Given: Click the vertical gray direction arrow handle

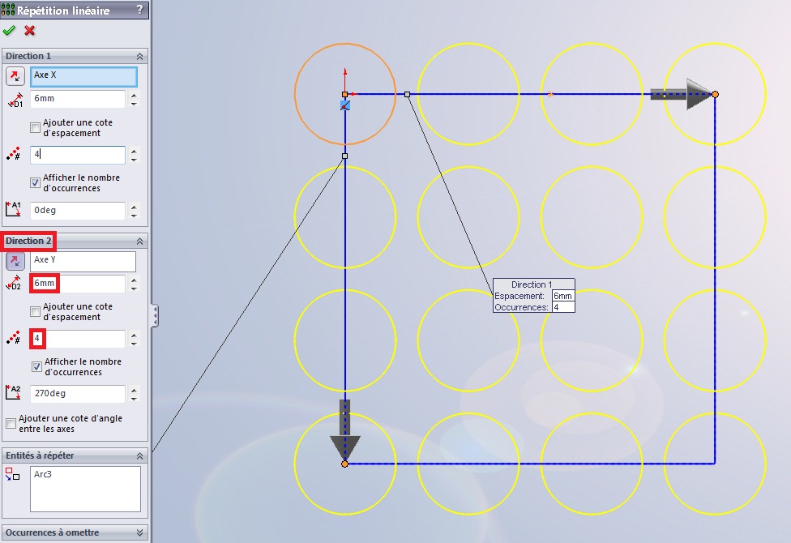Looking at the screenshot, I should click(x=344, y=430).
